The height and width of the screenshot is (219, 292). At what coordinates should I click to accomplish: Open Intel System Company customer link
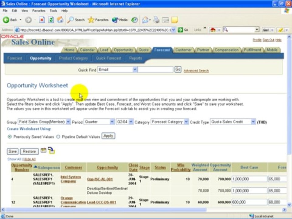click(71, 179)
